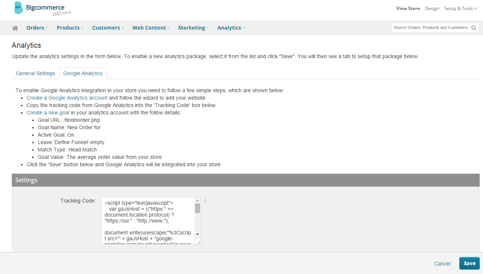Click the Bigcommerce logo
This screenshot has width=483, height=274.
tap(42, 8)
